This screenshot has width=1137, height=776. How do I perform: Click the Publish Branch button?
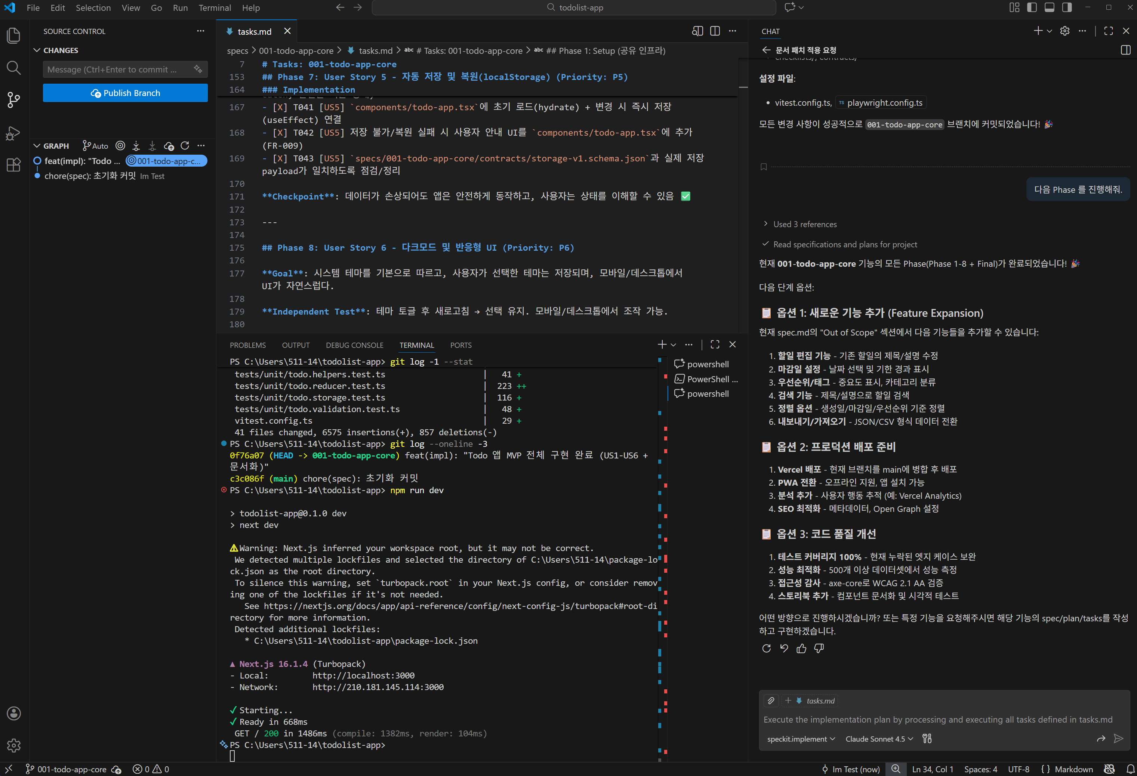click(x=125, y=93)
